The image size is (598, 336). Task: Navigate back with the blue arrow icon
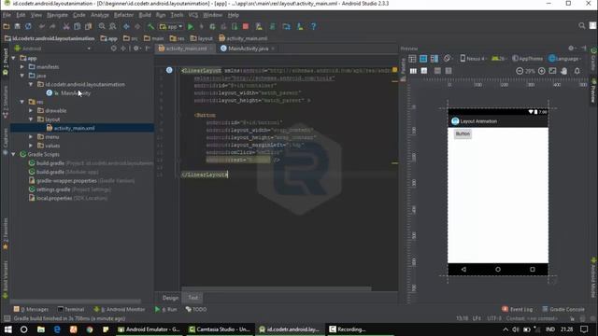(126, 26)
